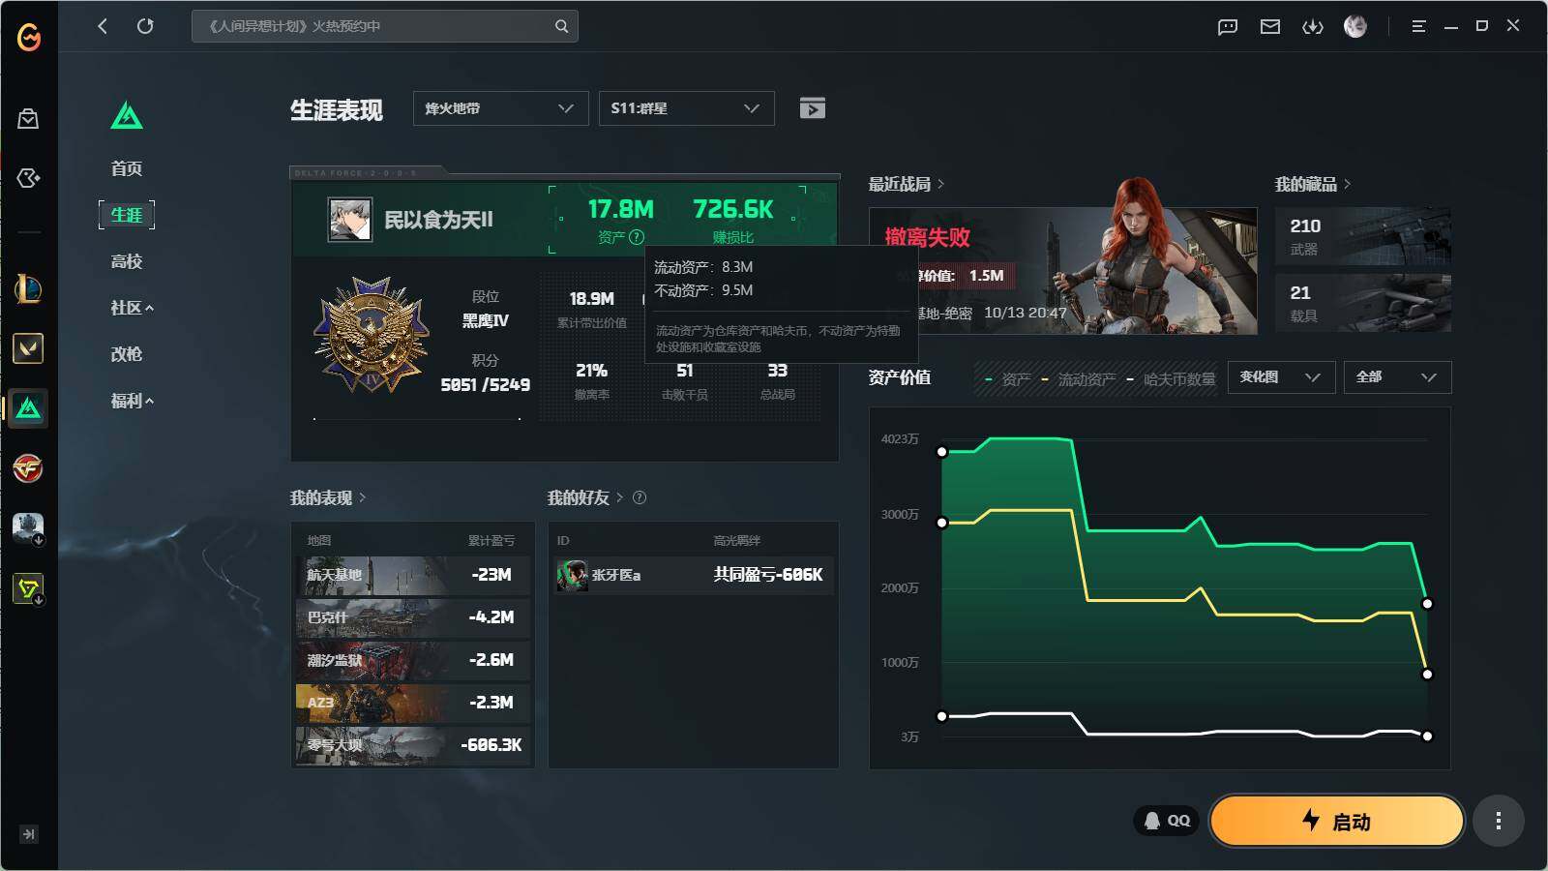
Task: Open 我的藏品 collection link
Action: pos(1313,184)
